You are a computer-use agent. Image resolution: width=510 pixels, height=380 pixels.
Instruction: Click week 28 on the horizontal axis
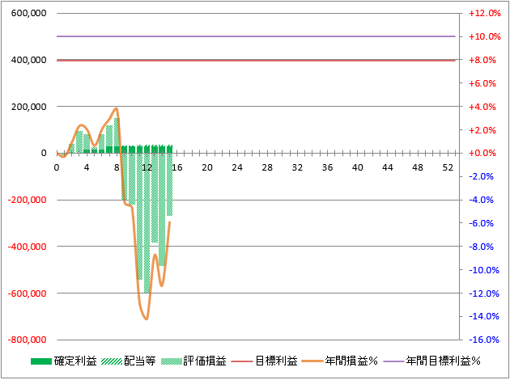coord(267,167)
